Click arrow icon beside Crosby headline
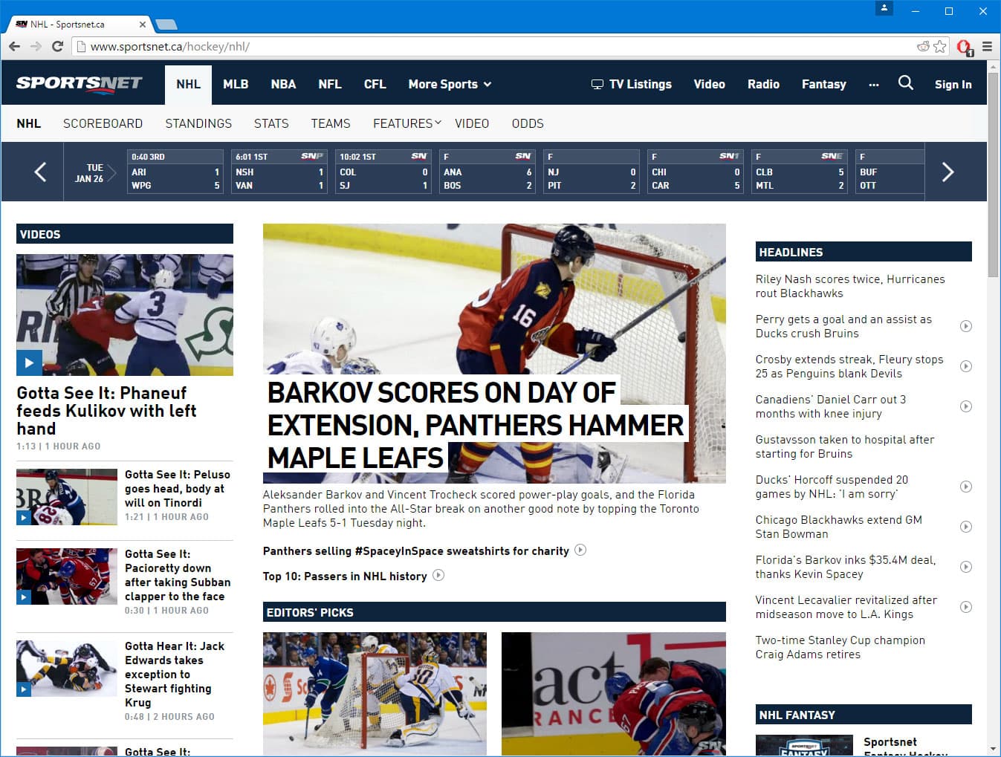Viewport: 1001px width, 757px height. pos(966,366)
